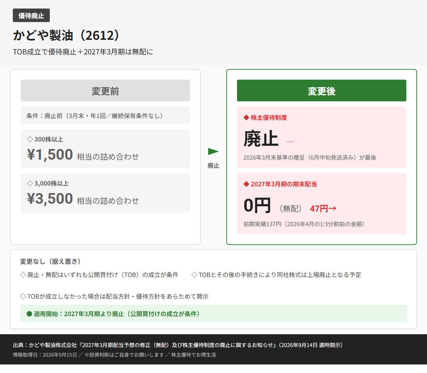
Task: Click the large 廃止 status text
Action: pos(261,139)
